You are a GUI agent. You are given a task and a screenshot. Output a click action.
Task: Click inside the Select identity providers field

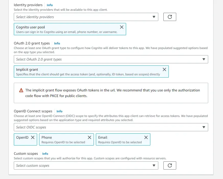coord(77,17)
